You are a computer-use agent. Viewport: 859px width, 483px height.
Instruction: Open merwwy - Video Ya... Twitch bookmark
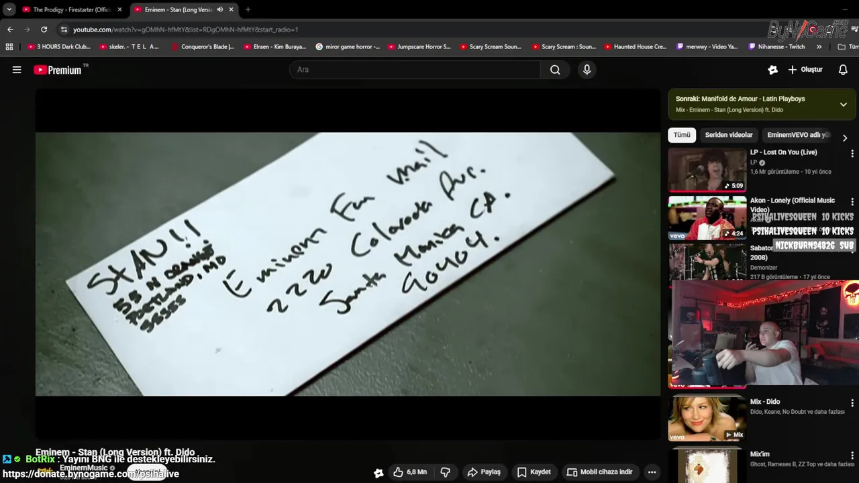(x=707, y=47)
